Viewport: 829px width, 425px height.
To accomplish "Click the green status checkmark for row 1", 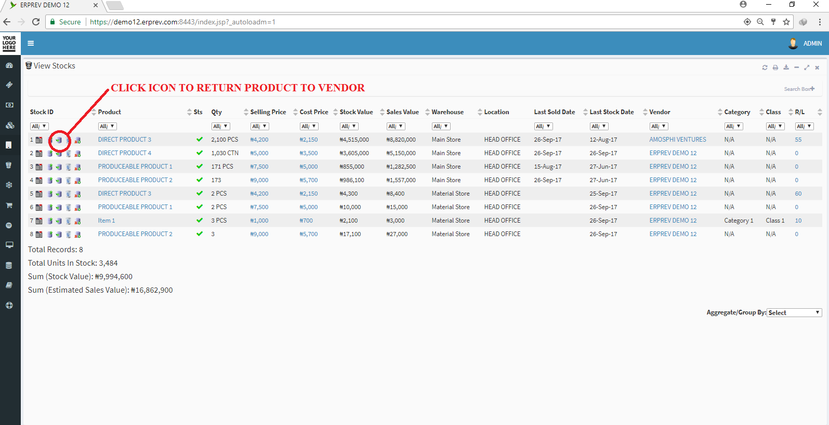I will [200, 139].
